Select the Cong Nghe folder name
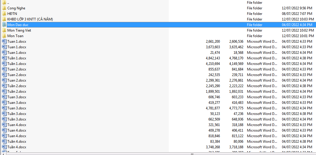 pos(16,8)
